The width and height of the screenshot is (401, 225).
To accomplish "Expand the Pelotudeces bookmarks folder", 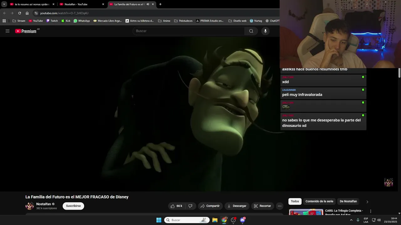I will [183, 21].
